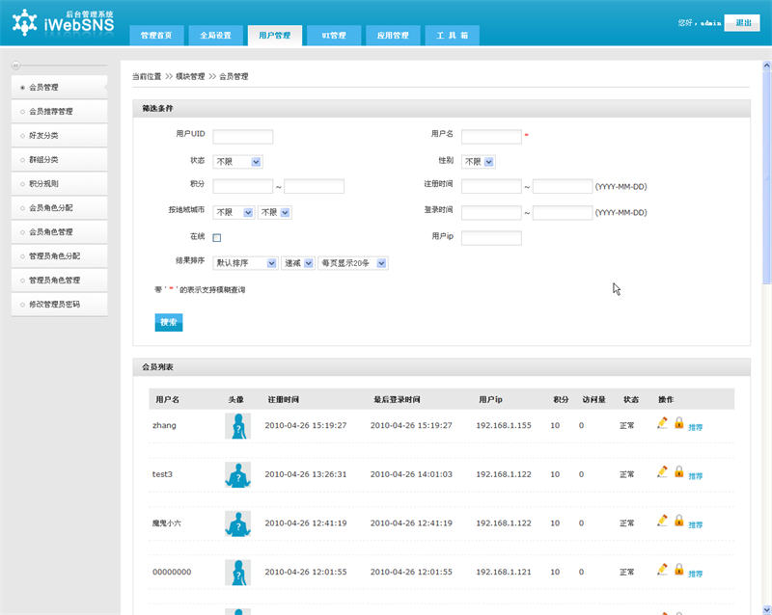Click the lock icon in the 00000000 row
The height and width of the screenshot is (615, 772).
(x=679, y=569)
